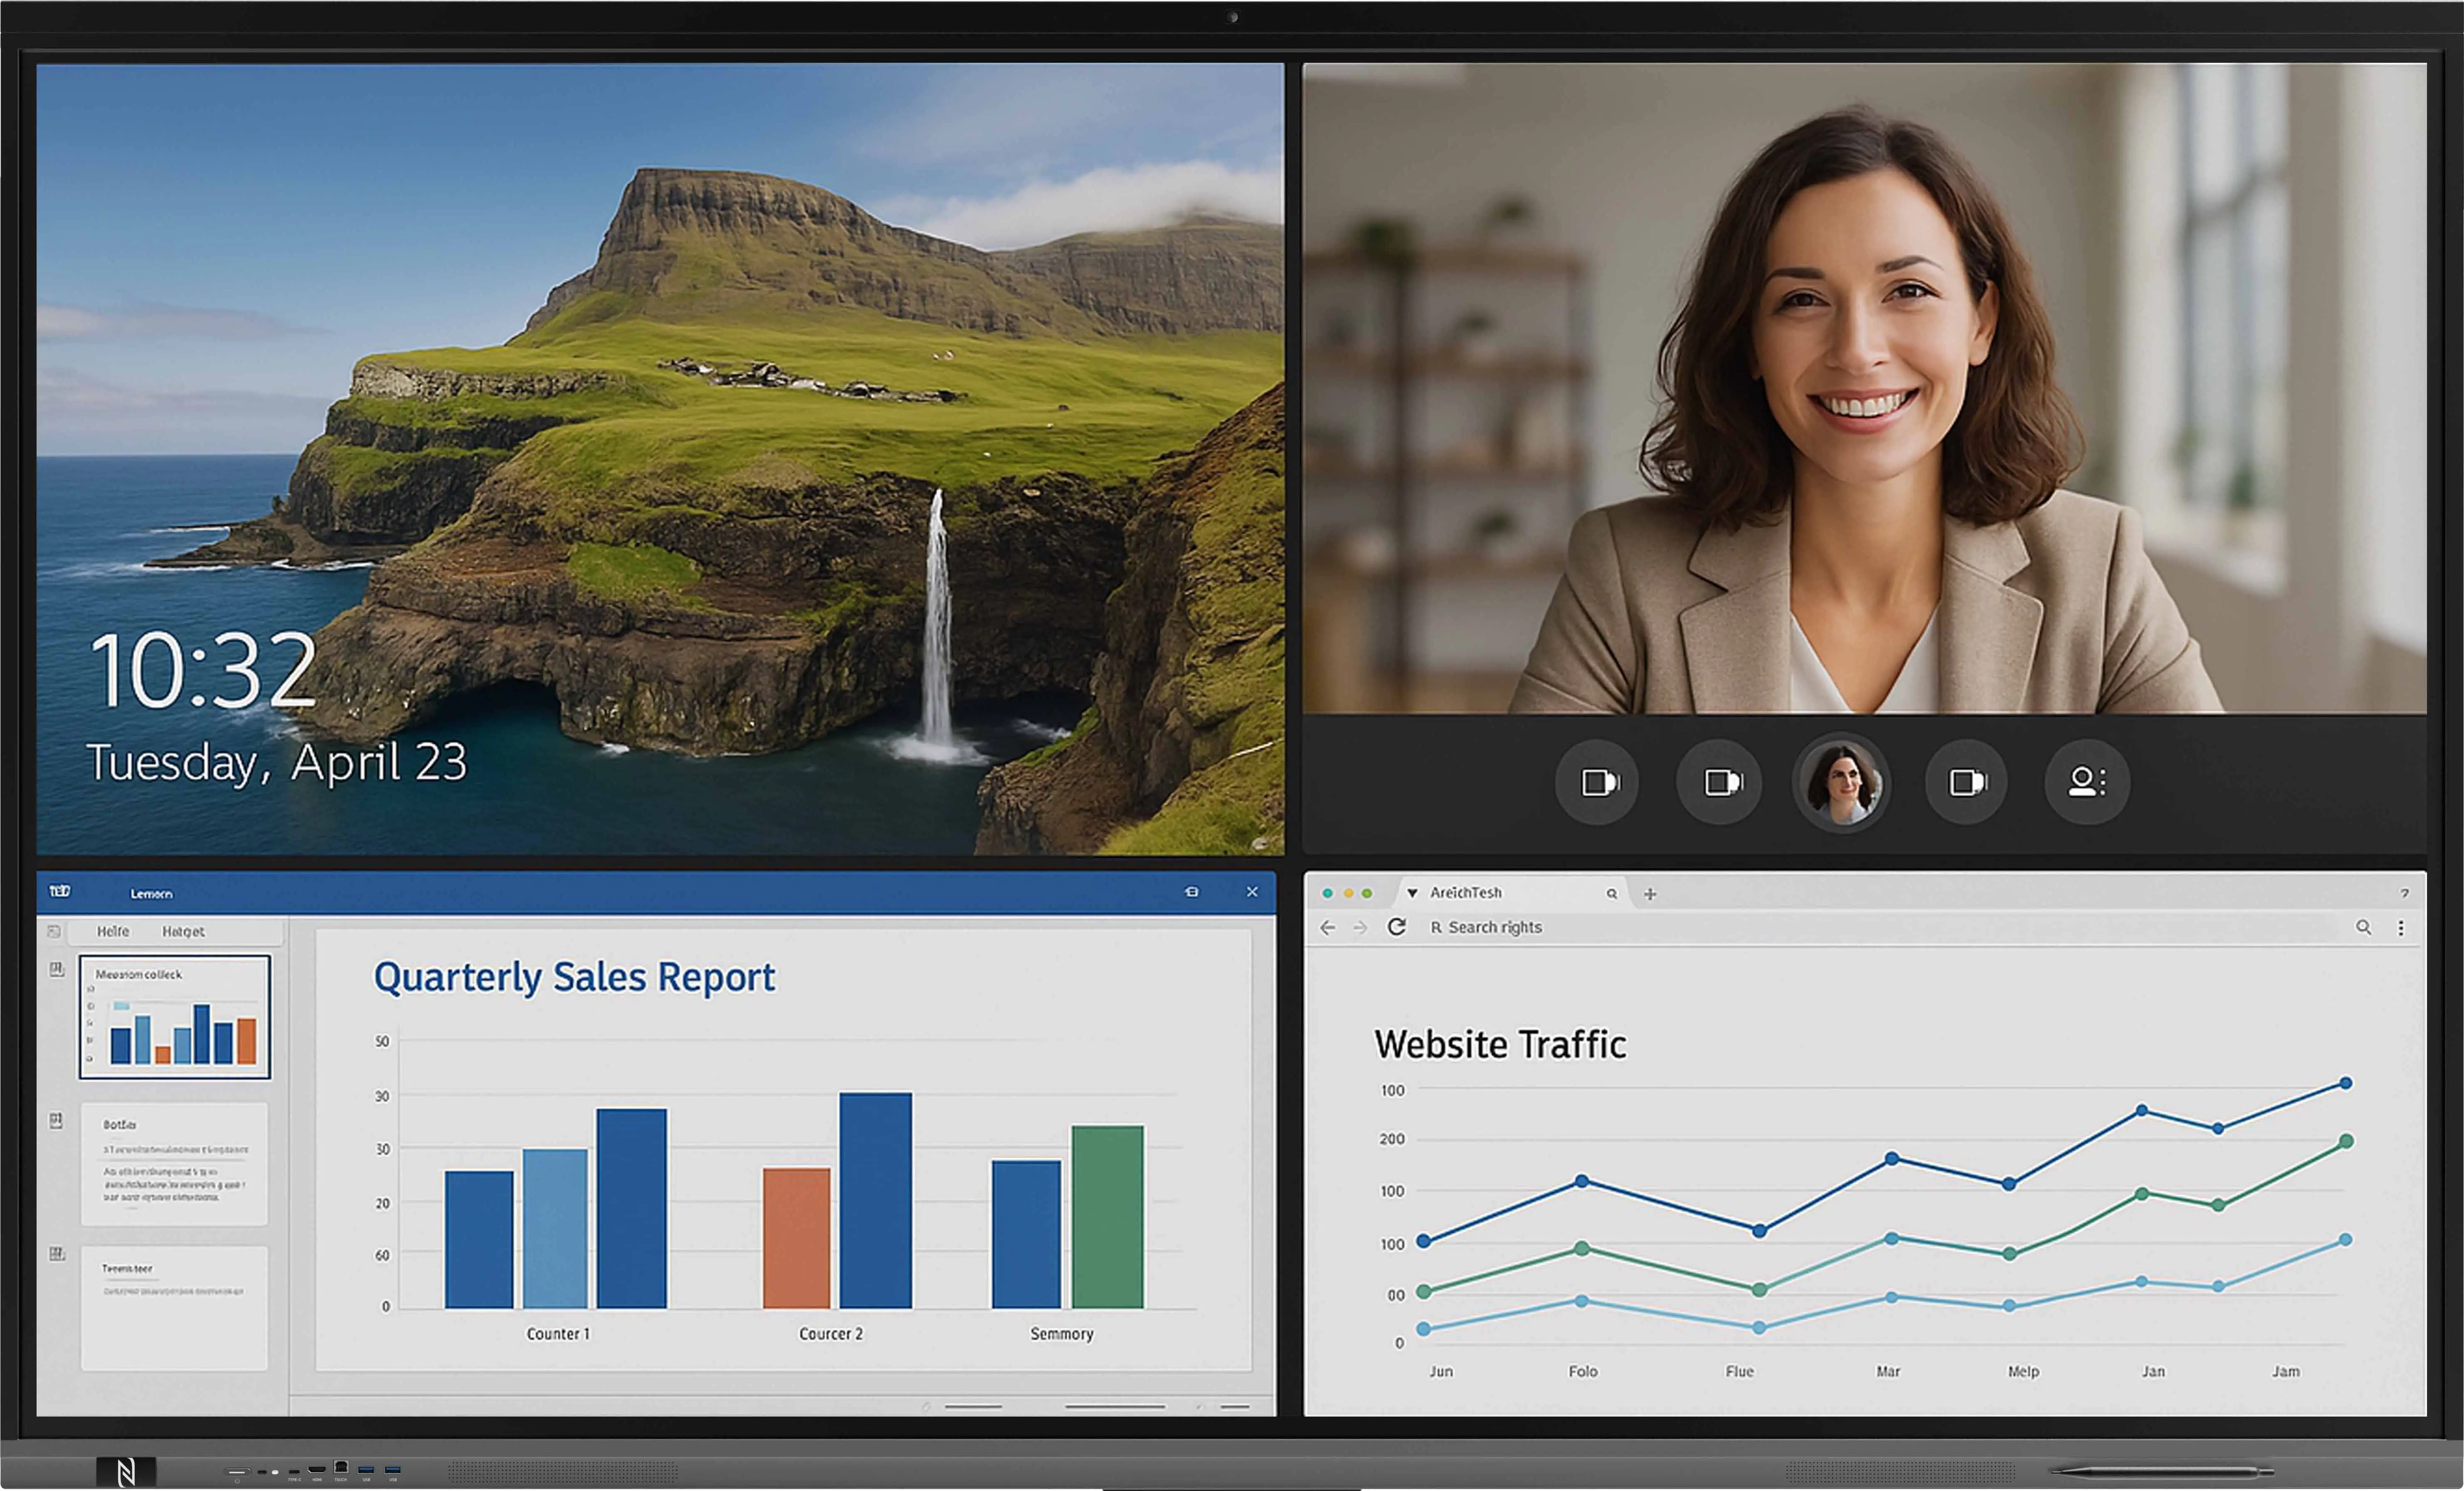Click the zoom slider in presentation status bar
2464x1491 pixels.
pos(1115,1407)
